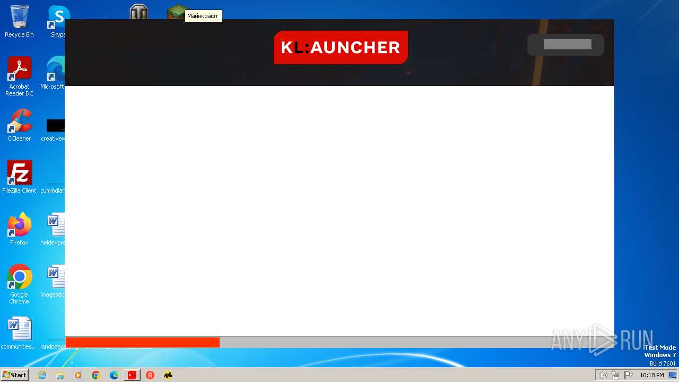Click the orange loading progress bar
679x382 pixels.
143,342
